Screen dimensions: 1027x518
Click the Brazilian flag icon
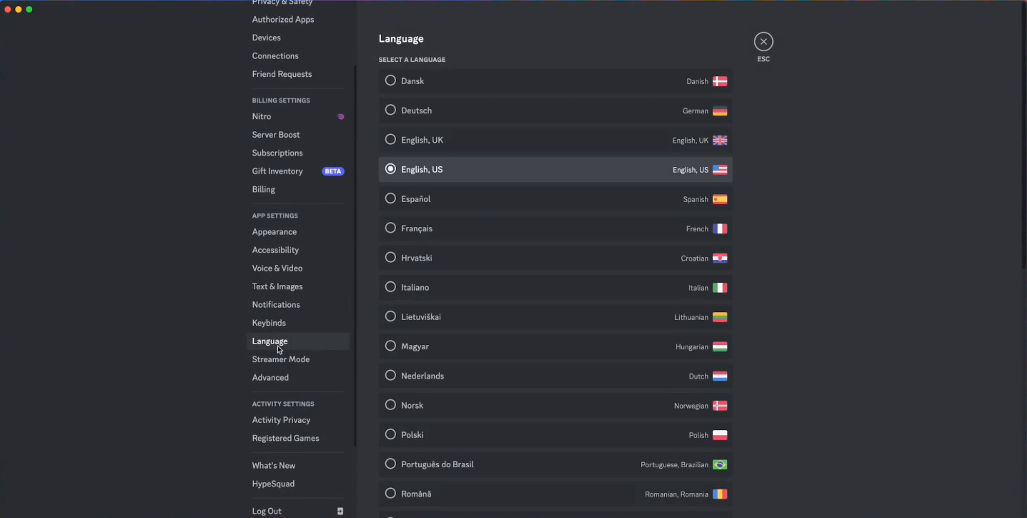(719, 464)
